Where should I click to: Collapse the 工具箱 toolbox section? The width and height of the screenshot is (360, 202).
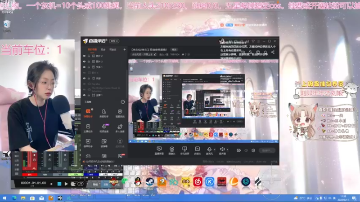(x=123, y=102)
